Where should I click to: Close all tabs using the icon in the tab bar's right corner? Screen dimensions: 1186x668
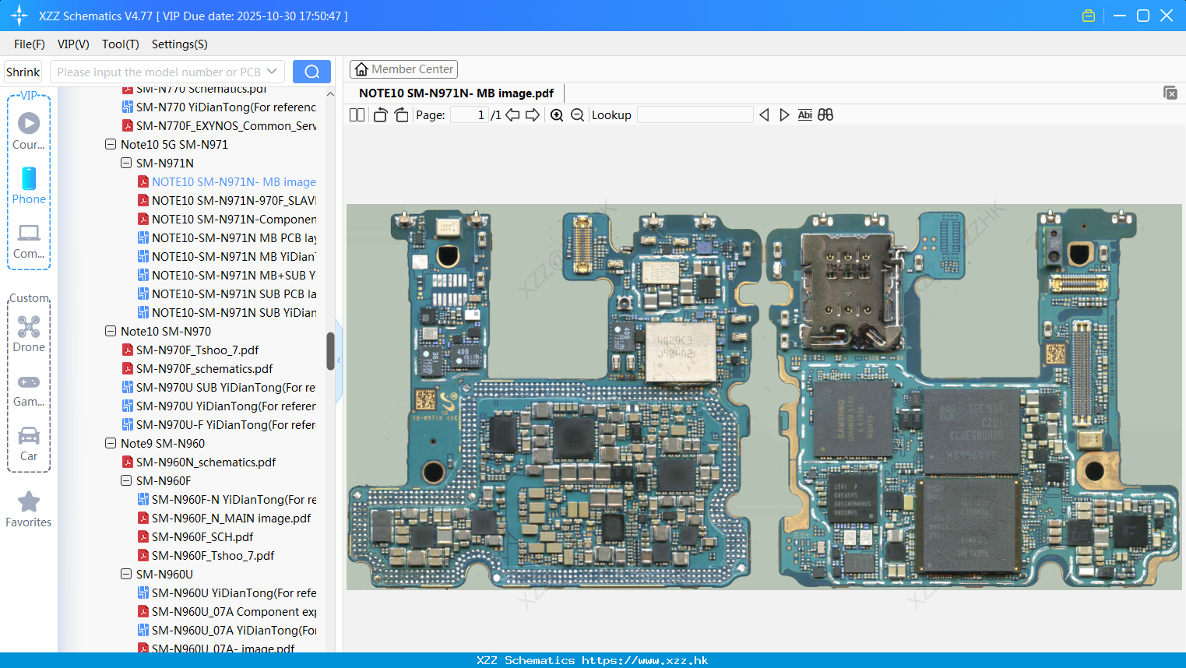pos(1170,93)
